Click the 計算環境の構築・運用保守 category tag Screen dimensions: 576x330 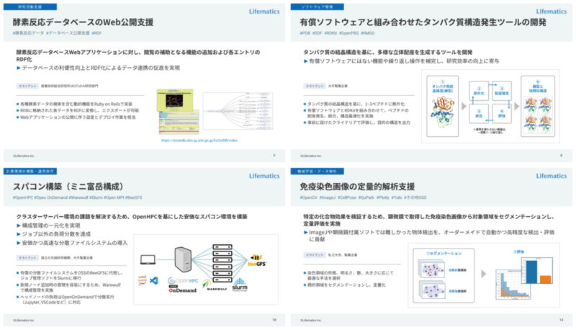click(x=30, y=171)
